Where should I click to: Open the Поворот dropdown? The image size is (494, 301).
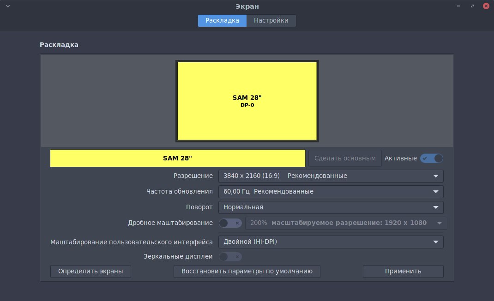[331, 207]
